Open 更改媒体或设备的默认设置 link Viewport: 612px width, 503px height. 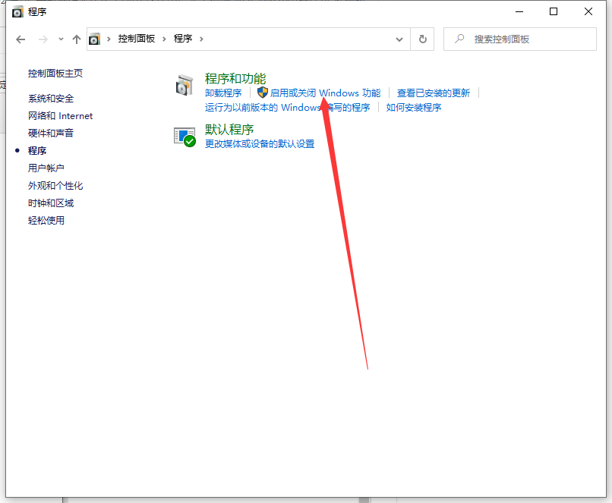click(x=260, y=144)
